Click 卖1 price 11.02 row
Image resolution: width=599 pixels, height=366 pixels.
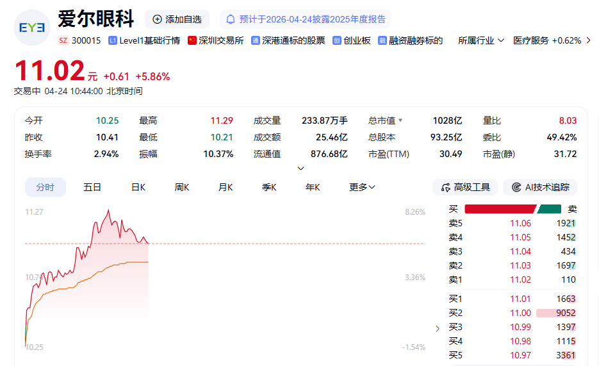pyautogui.click(x=513, y=279)
